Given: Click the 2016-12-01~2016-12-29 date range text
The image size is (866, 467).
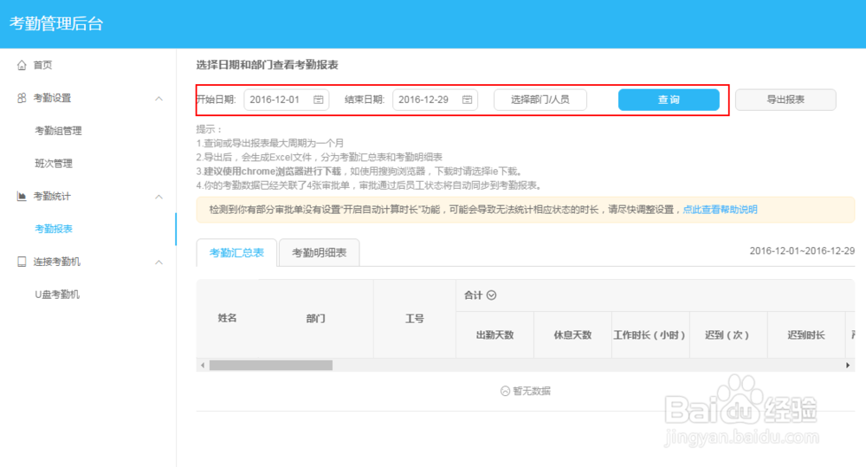Looking at the screenshot, I should point(802,251).
